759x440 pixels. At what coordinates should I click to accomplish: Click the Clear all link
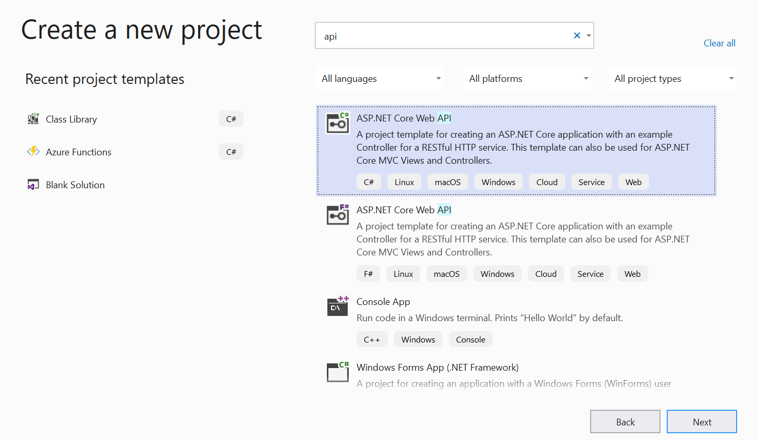[719, 43]
